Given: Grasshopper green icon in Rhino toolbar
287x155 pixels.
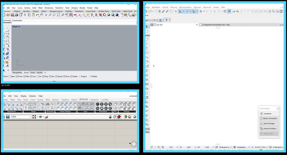Looking at the screenshot, I should (134, 15).
